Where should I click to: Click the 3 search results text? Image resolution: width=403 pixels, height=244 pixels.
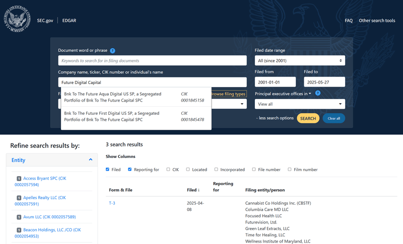[x=124, y=144]
